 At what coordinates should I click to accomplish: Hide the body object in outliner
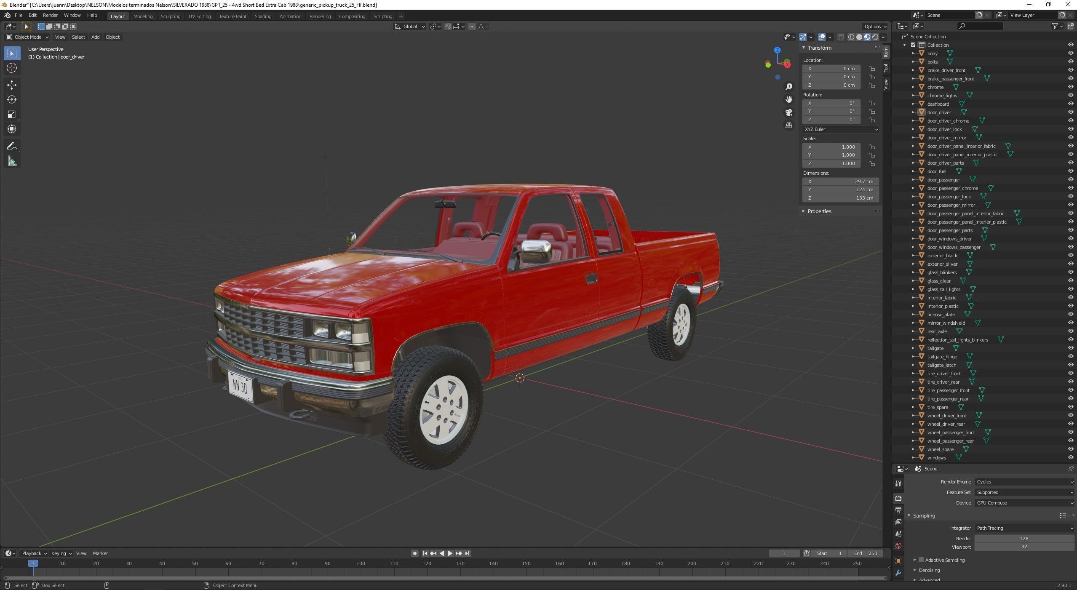click(1070, 53)
